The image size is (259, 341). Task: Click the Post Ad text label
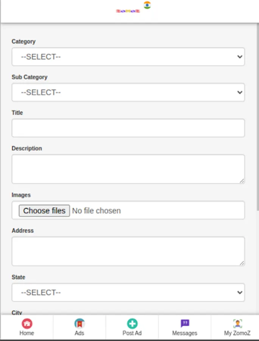[132, 333]
